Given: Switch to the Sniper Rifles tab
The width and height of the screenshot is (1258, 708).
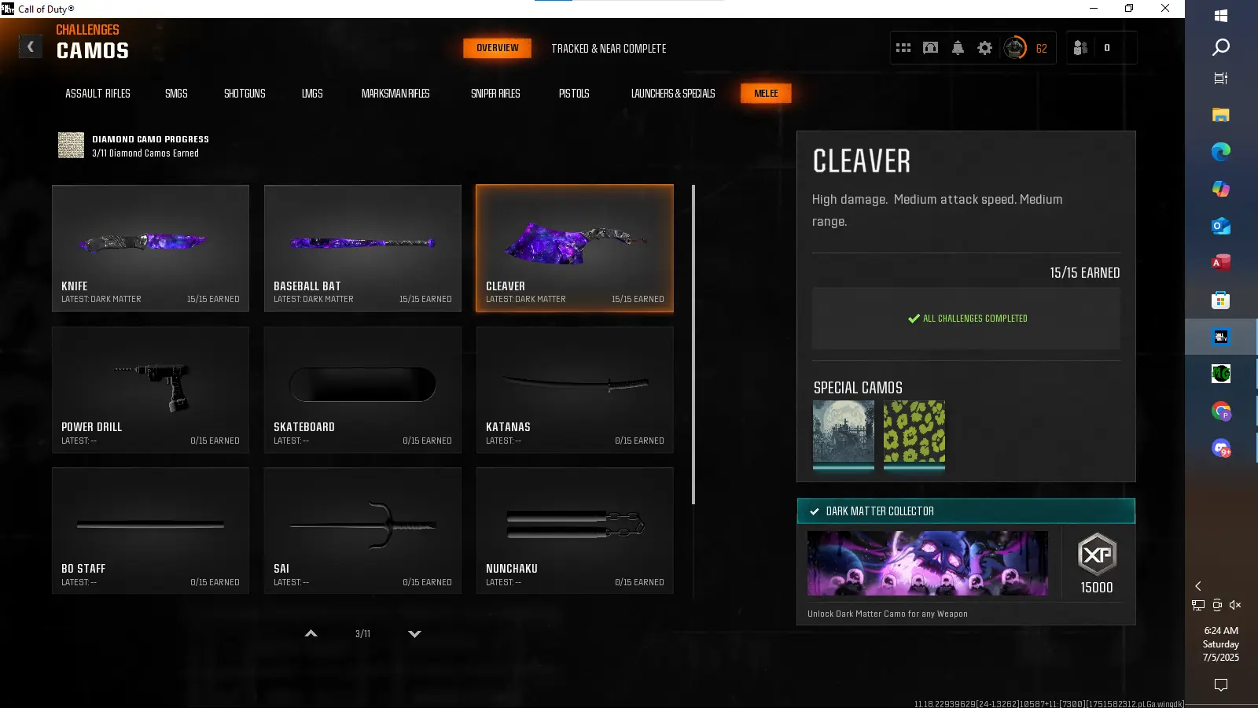Looking at the screenshot, I should pyautogui.click(x=495, y=94).
